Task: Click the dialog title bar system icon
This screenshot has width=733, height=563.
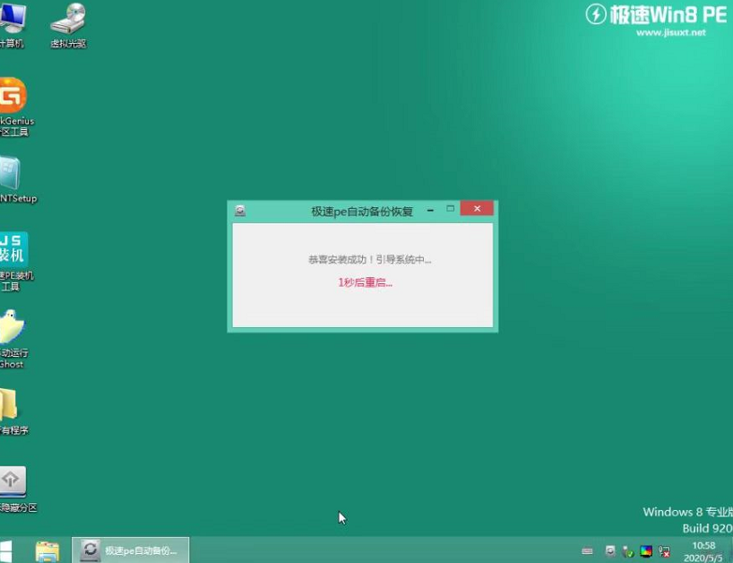Action: (x=240, y=209)
